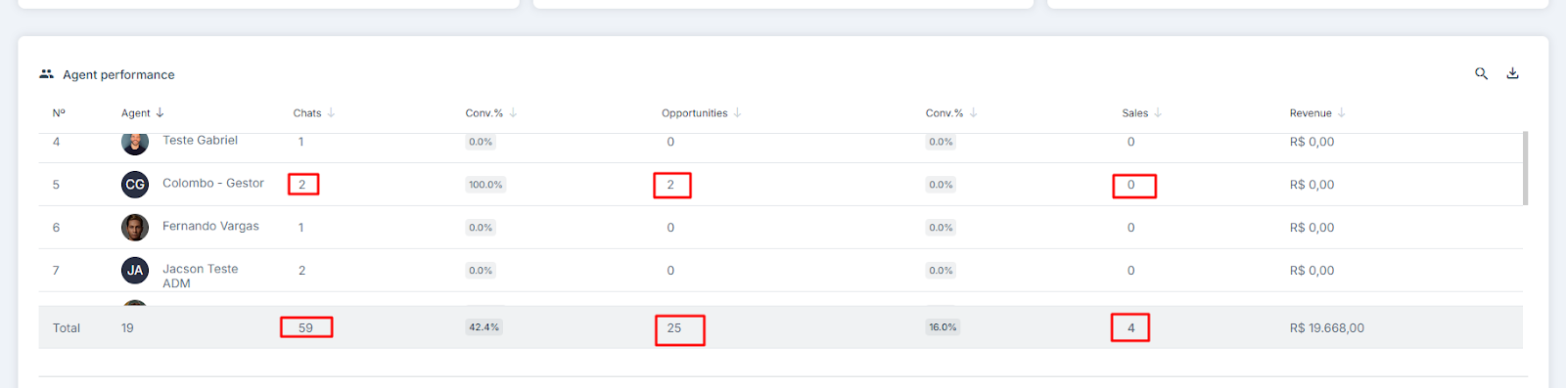Sort first Conv.% column arrow
The height and width of the screenshot is (388, 1566).
513,112
